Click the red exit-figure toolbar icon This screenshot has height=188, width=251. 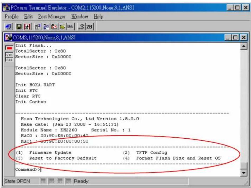(27, 27)
